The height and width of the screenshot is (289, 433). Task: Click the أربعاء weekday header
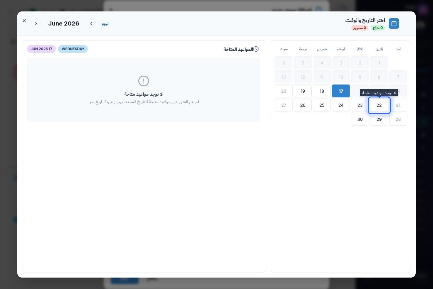click(341, 49)
